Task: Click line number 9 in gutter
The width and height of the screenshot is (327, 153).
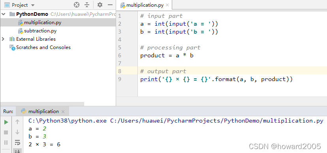Action: click(x=120, y=79)
